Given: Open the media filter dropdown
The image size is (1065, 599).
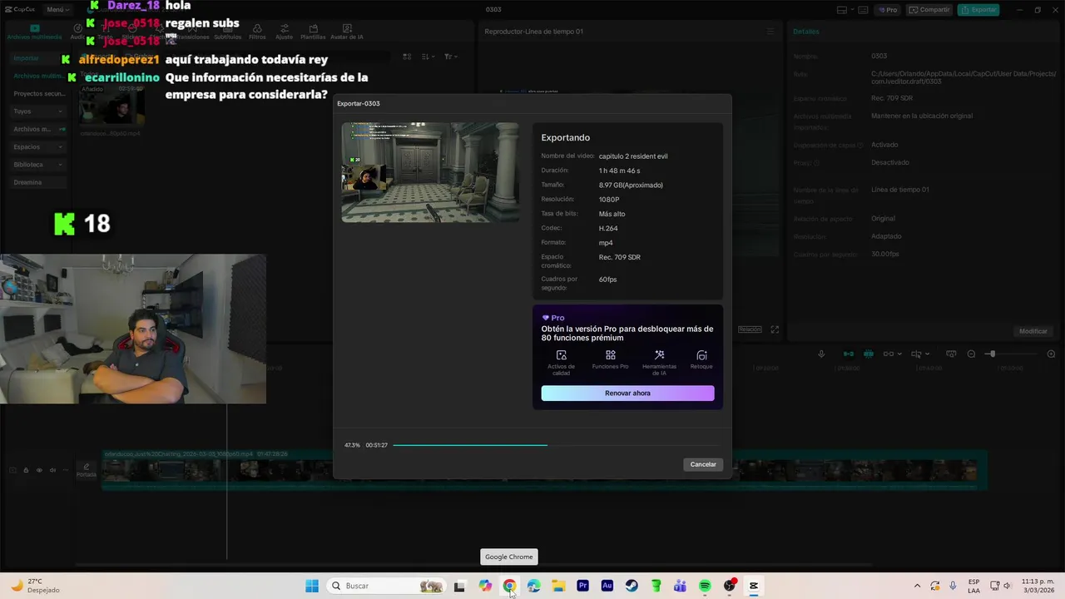Looking at the screenshot, I should point(449,57).
